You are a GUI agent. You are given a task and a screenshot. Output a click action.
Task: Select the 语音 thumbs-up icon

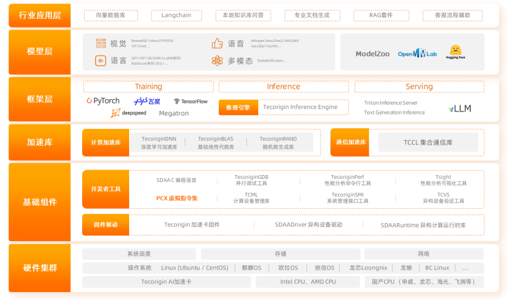[217, 43]
